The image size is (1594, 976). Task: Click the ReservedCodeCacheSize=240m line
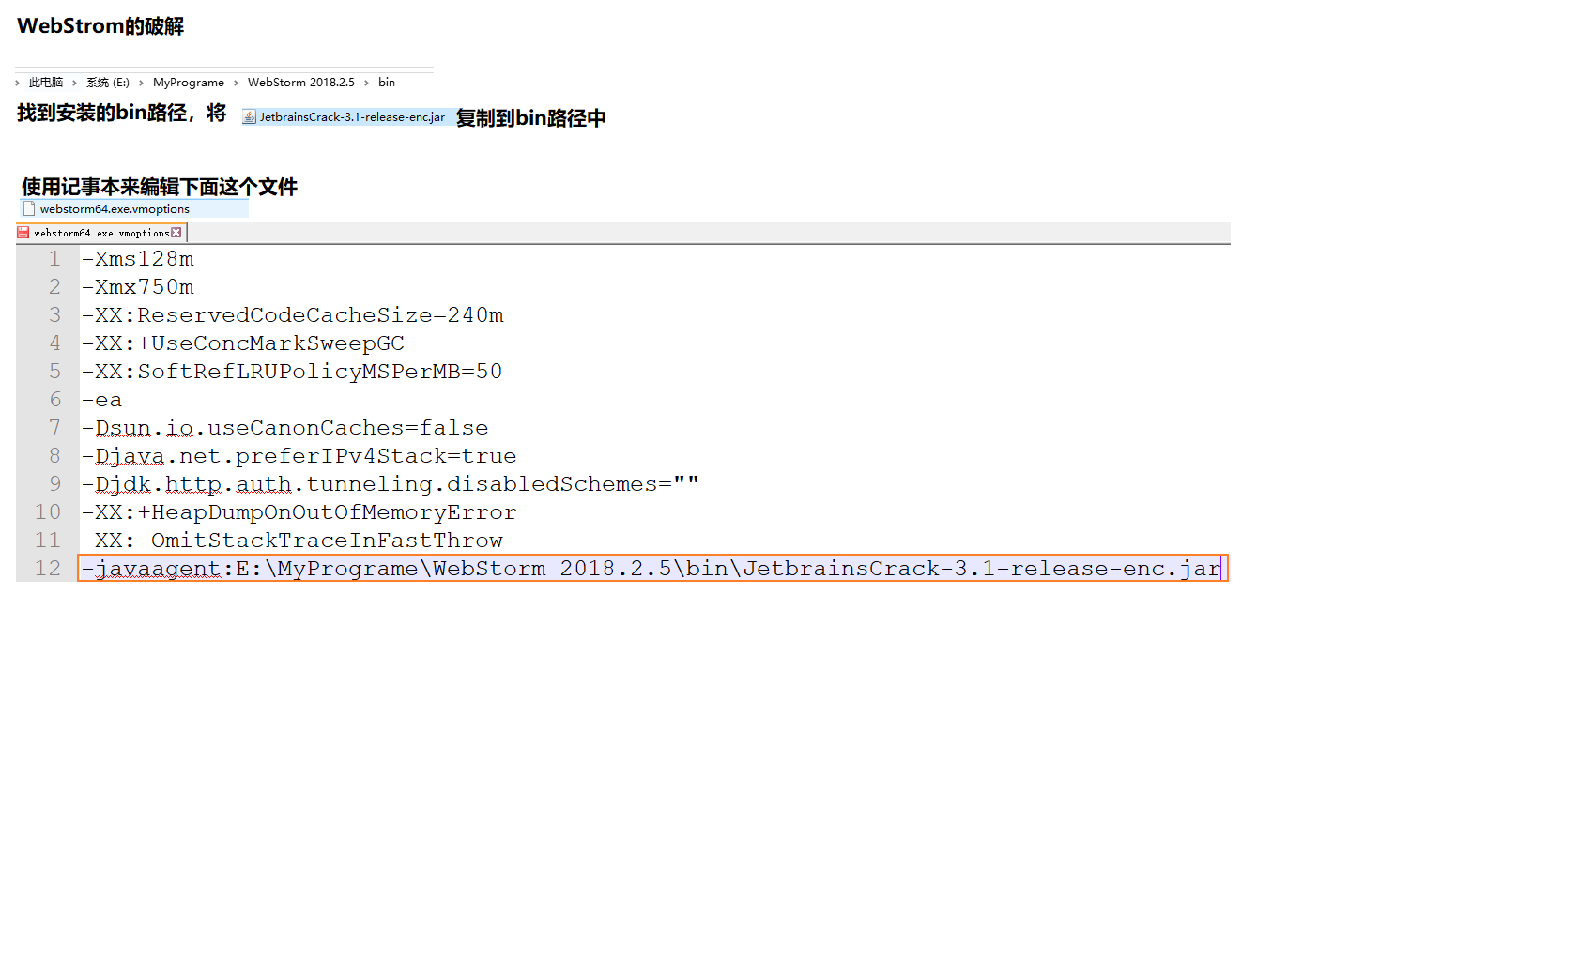point(292,315)
